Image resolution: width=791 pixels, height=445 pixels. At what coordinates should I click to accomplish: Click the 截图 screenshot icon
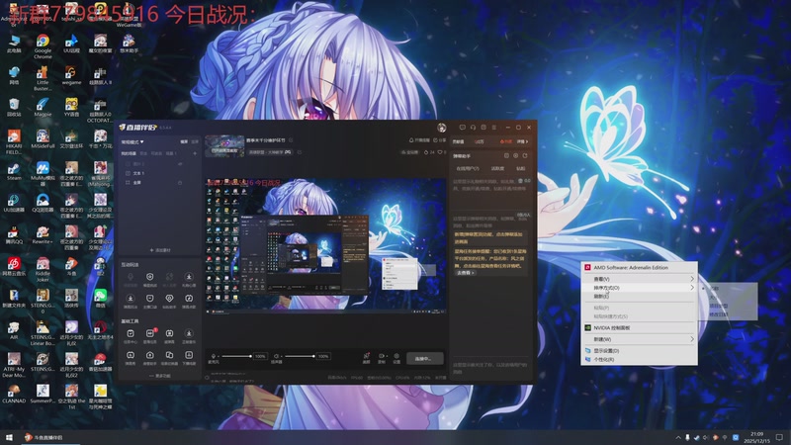[366, 358]
